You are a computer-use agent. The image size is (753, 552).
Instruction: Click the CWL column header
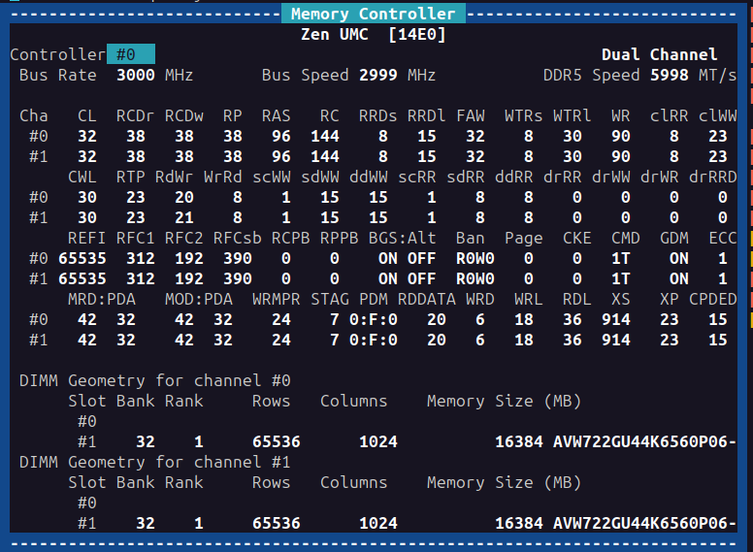coord(82,178)
